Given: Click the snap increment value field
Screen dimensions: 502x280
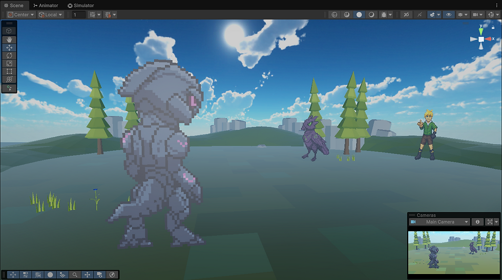Looking at the screenshot, I should tap(79, 15).
